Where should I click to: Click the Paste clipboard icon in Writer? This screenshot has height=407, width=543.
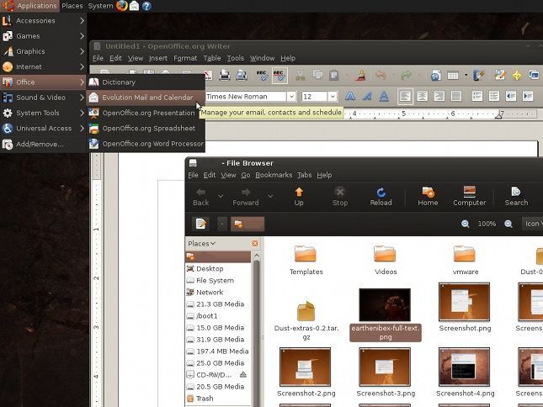coord(334,75)
